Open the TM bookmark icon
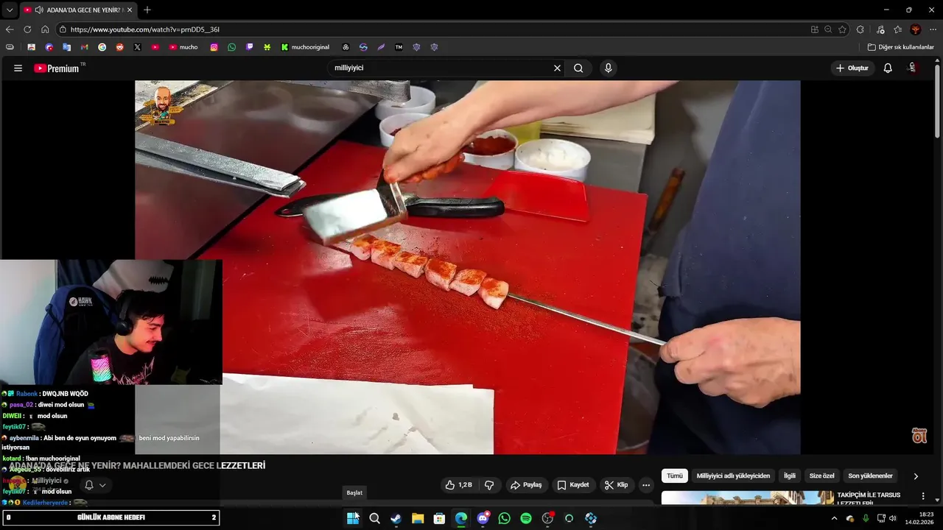Screen dimensions: 943x530 coord(399,47)
